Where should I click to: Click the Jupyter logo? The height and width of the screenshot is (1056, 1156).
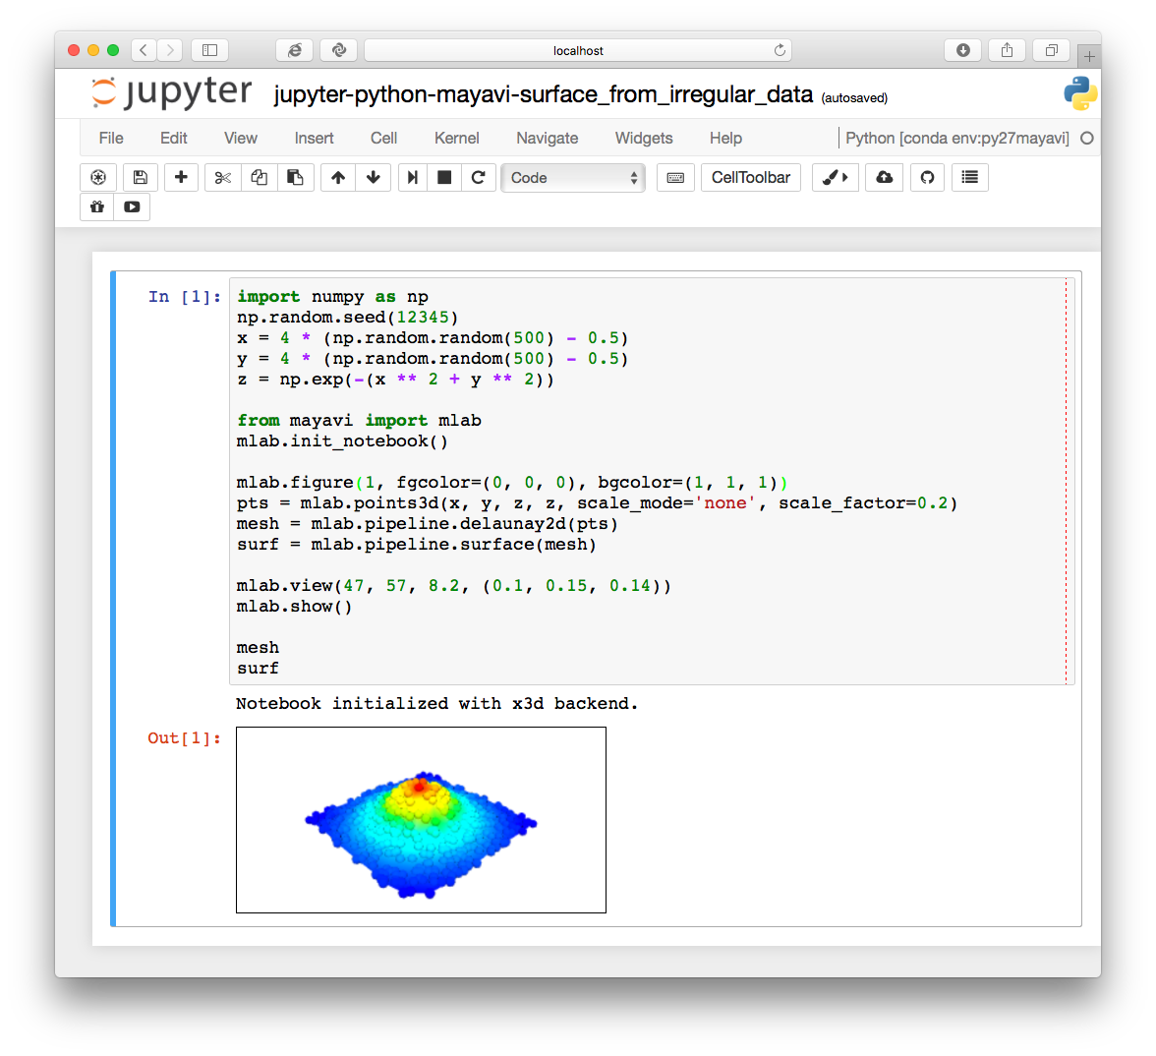click(x=171, y=92)
